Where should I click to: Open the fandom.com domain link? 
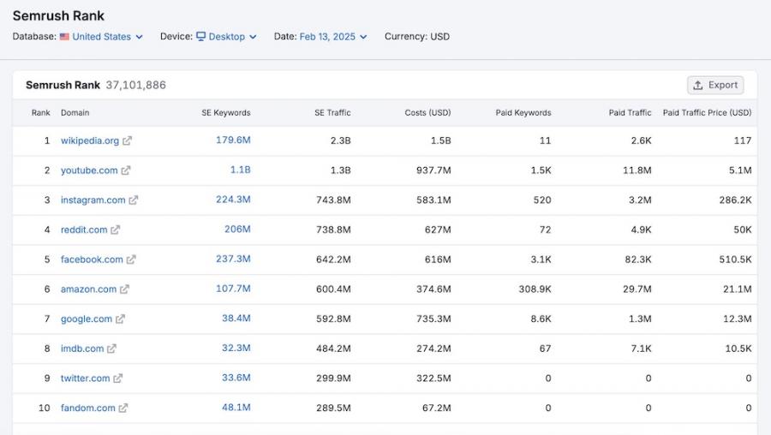pyautogui.click(x=87, y=408)
